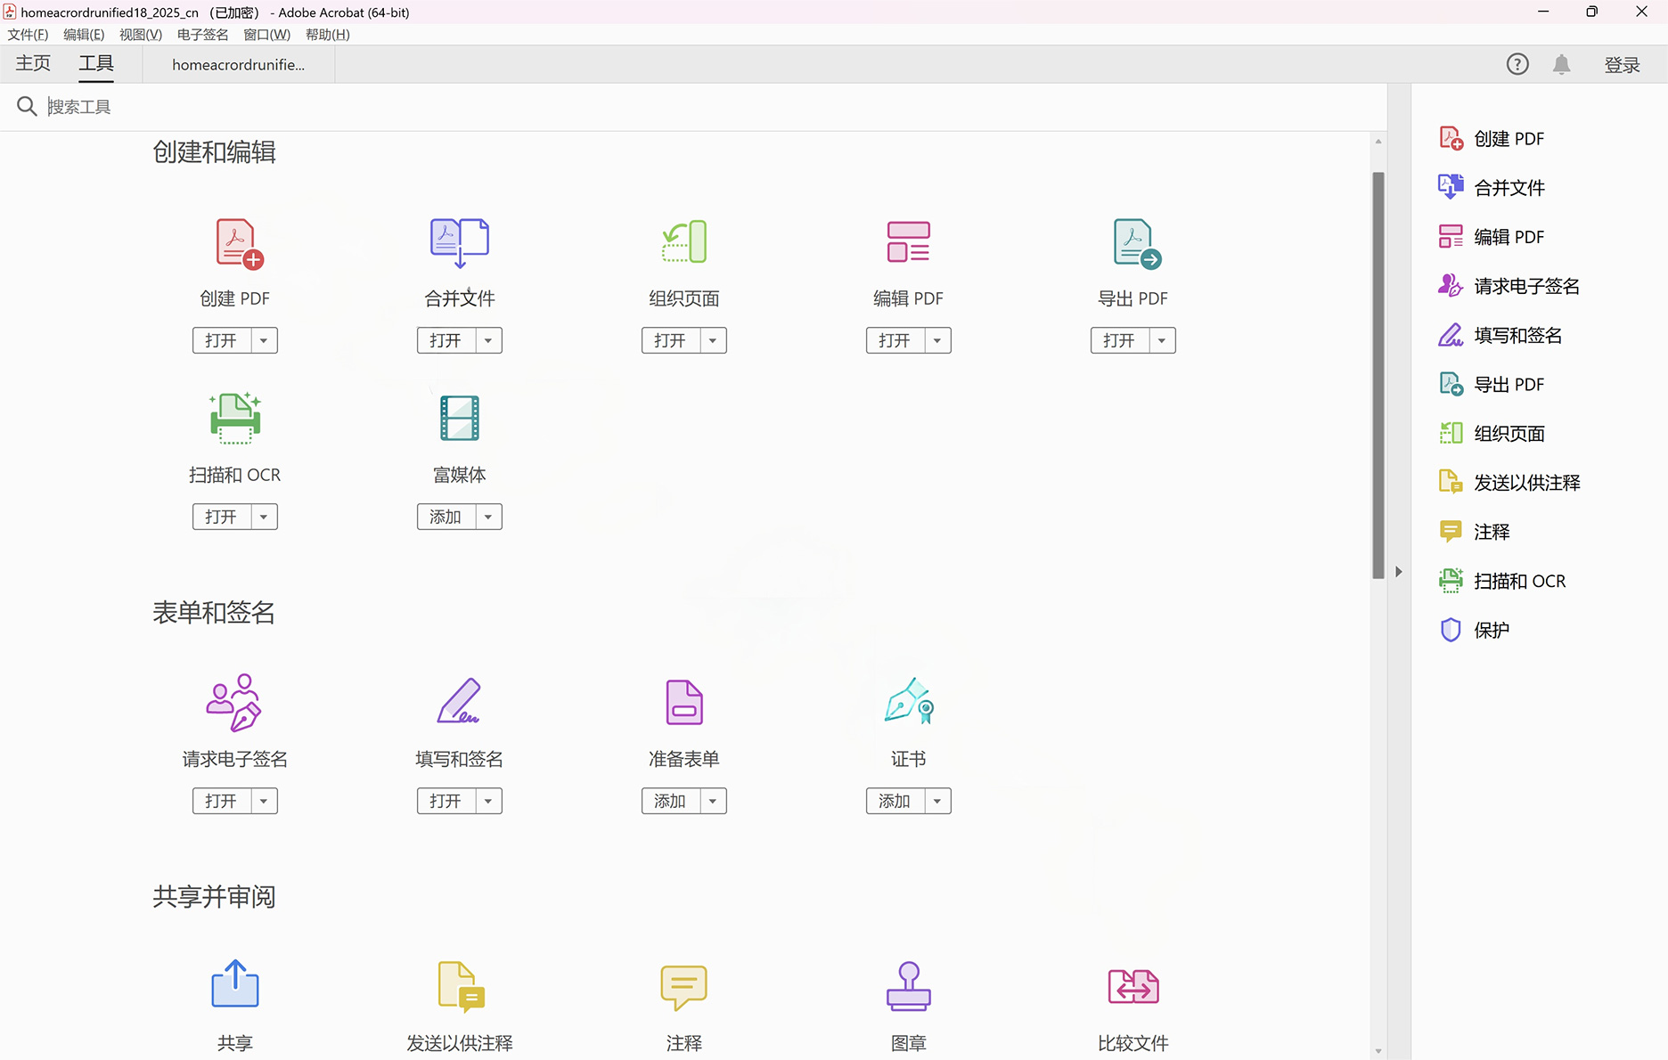Screen dimensions: 1668x1060
Task: Click the scrollbar up arrow
Action: [x=1378, y=142]
